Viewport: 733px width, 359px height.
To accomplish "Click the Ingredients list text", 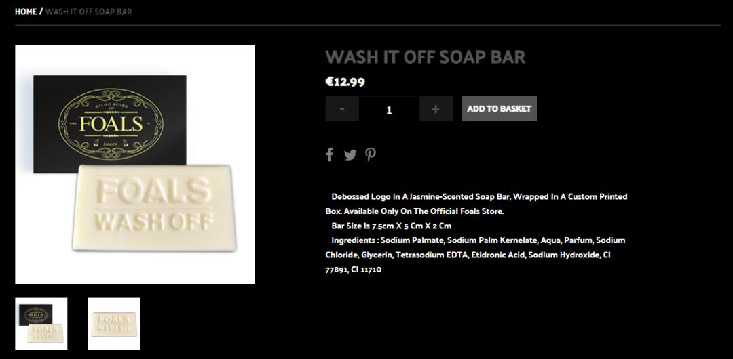I will [475, 255].
